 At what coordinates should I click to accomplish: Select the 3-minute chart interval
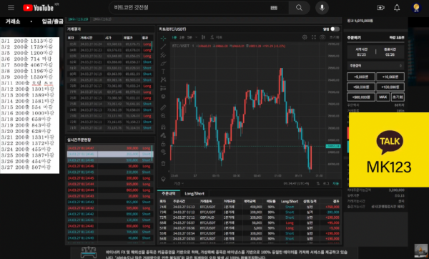(182, 37)
